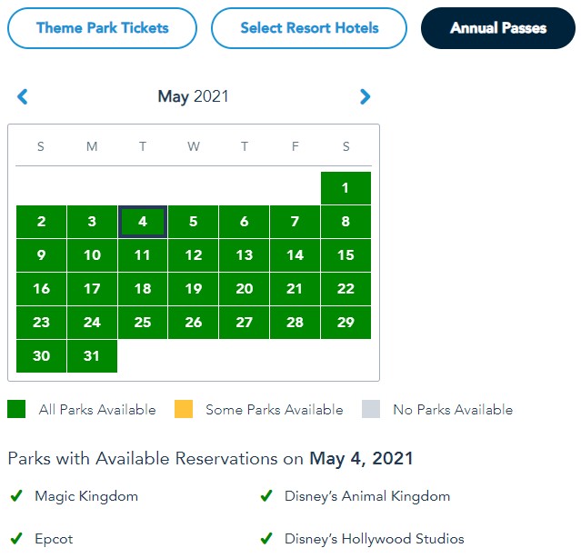This screenshot has height=558, width=581.
Task: Click checkmark beside Disney's Animal Kingdom
Action: tap(266, 496)
